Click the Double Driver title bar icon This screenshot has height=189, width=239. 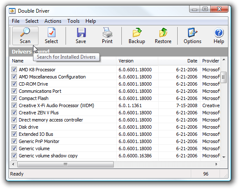(x=12, y=11)
